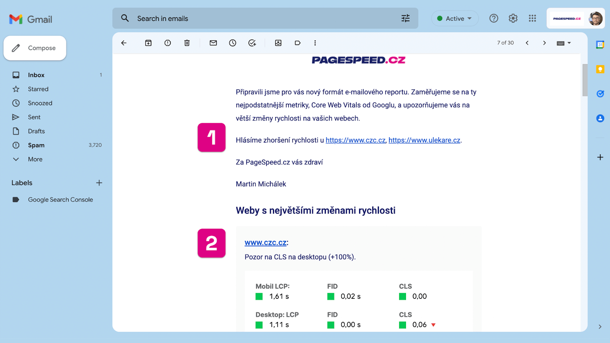
Task: Open Google Calendar side panel icon
Action: [x=600, y=45]
